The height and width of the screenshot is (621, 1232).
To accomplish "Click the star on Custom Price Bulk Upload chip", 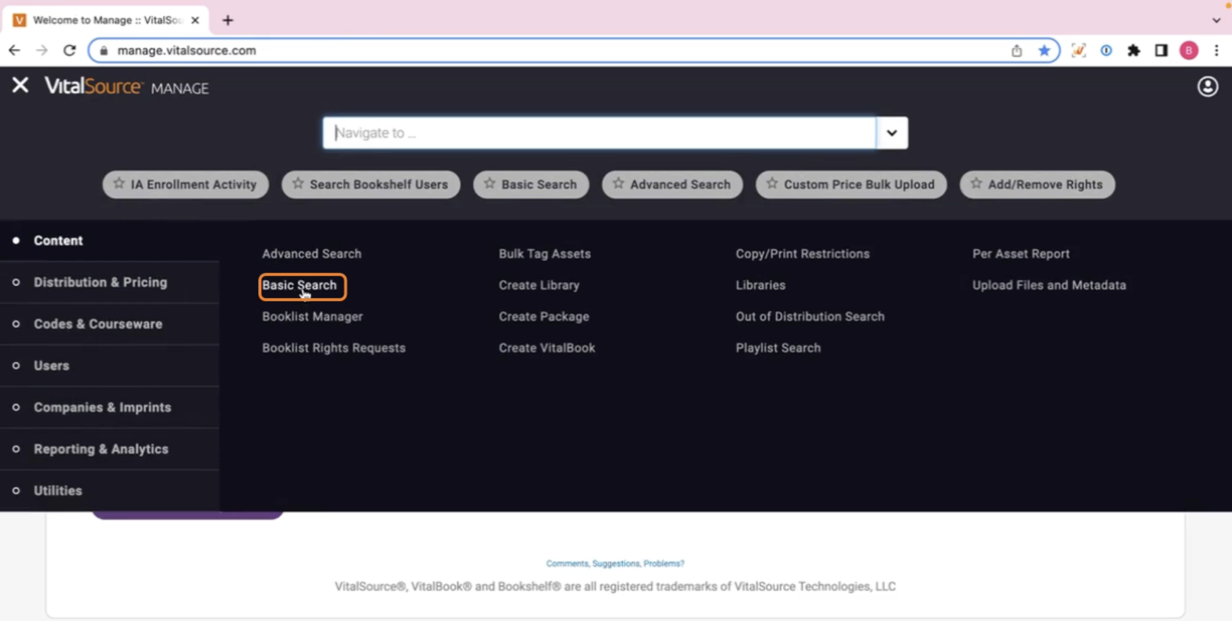I will click(772, 184).
